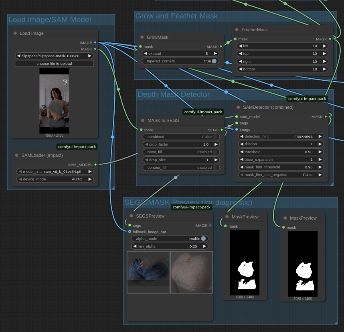Click the comfyui-impact-pack badge above MASK to SEGS
This screenshot has height=332, width=344.
pyautogui.click(x=203, y=112)
